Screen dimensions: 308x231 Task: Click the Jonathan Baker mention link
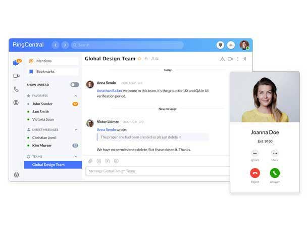point(109,90)
